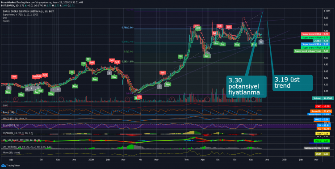Click the TRY currency label on price axis
Viewport: 335px width, 169px height.
coord(328,11)
